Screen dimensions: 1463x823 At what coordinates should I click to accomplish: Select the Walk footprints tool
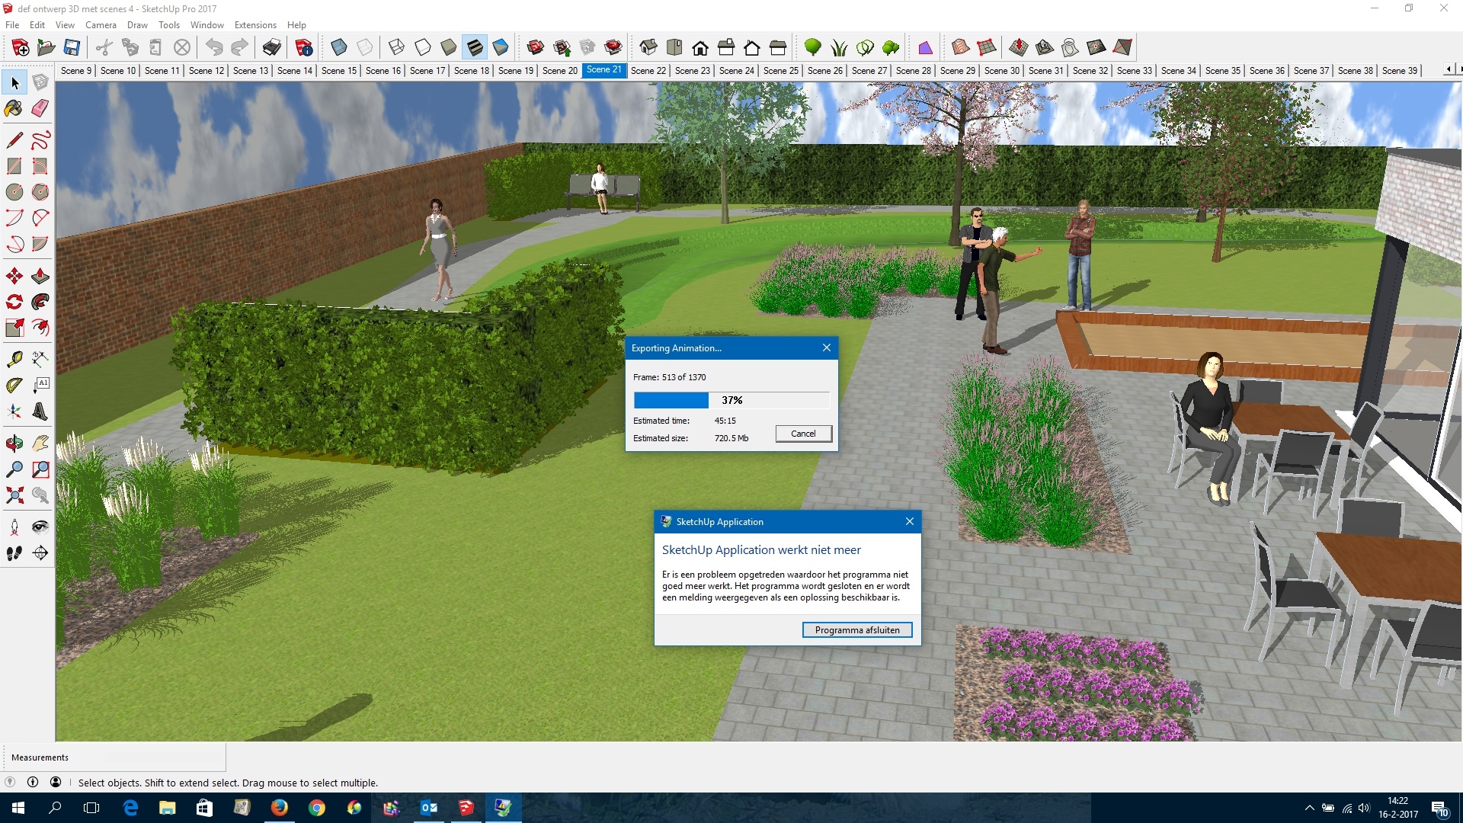pos(14,552)
